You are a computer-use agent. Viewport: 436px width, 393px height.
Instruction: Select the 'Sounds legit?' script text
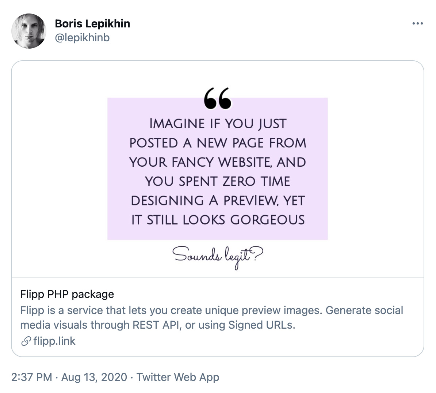(218, 256)
